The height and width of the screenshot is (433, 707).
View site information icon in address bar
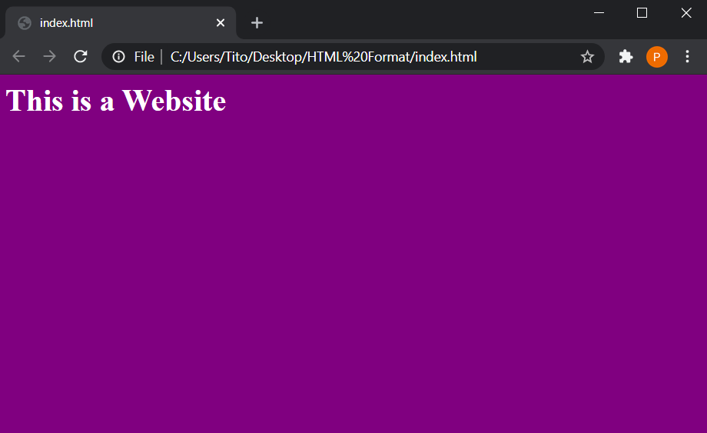pos(118,57)
